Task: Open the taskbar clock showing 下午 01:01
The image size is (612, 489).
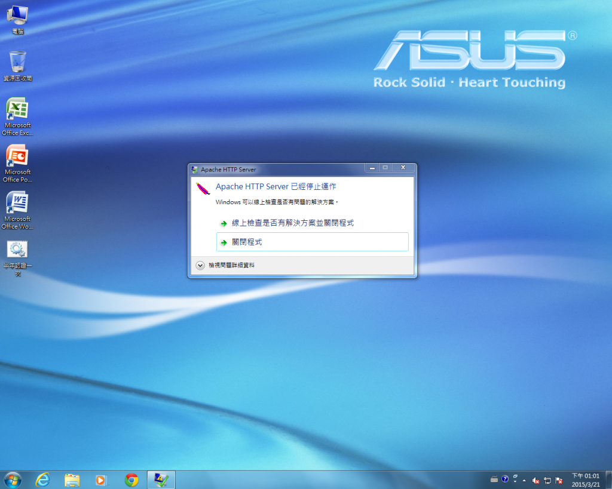Action: pyautogui.click(x=585, y=479)
